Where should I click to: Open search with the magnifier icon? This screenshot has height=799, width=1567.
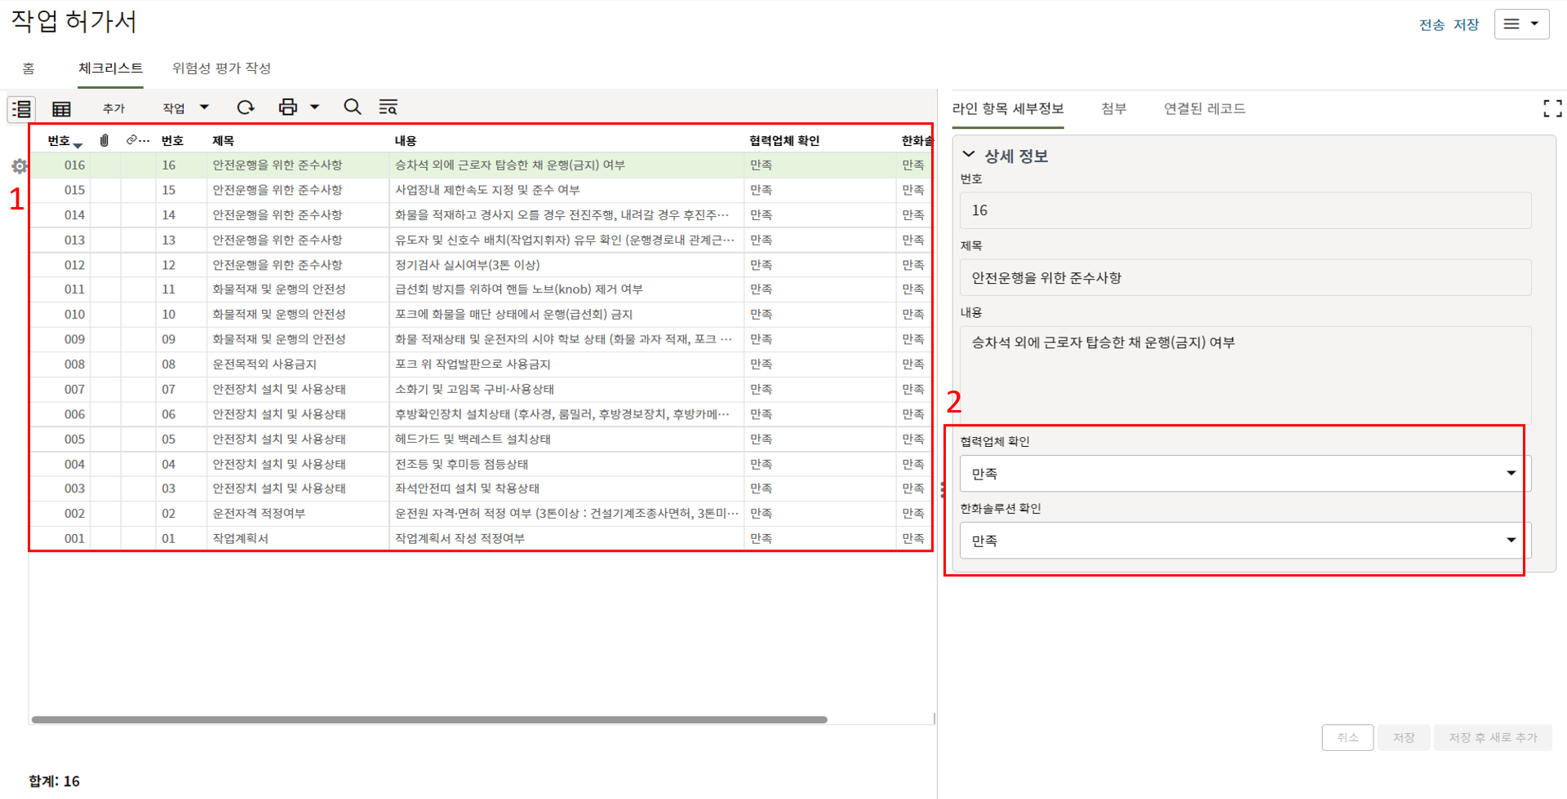click(x=352, y=108)
